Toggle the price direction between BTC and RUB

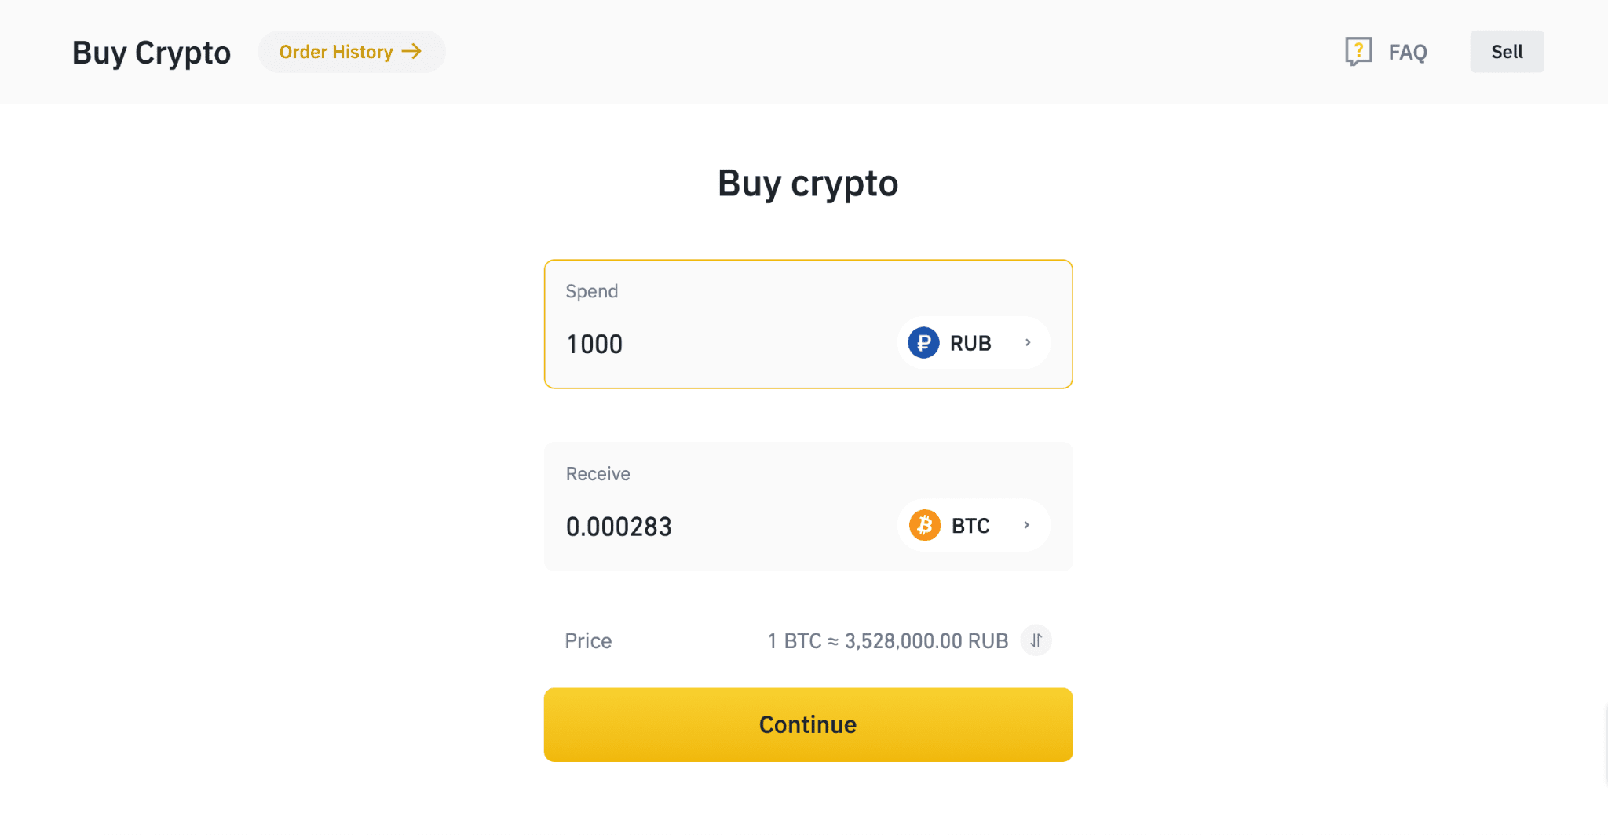pos(1036,640)
